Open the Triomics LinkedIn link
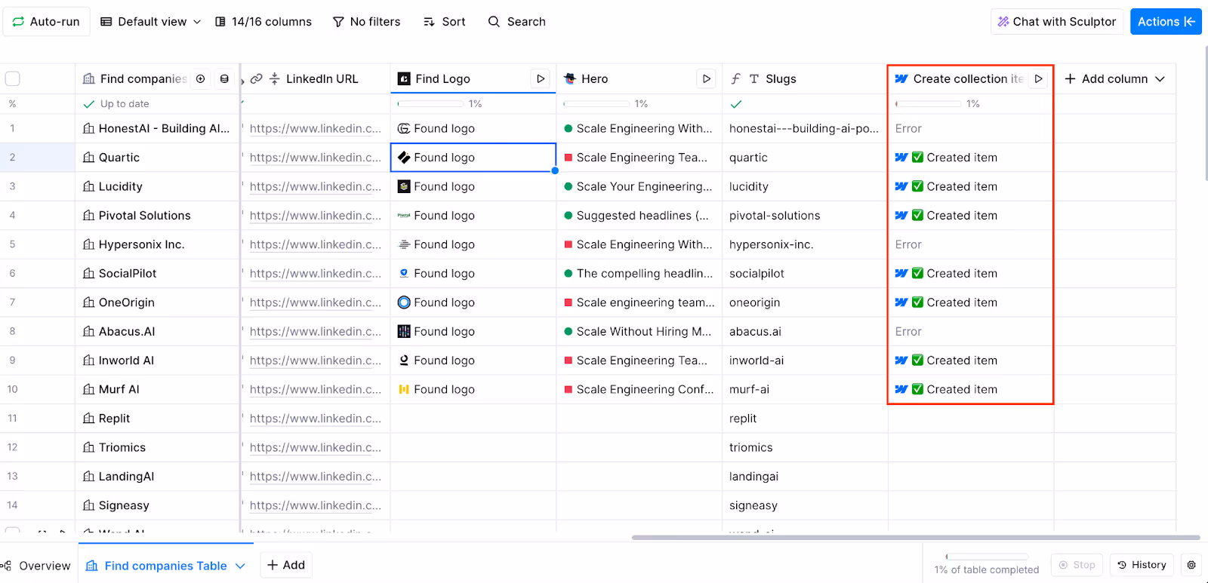Image resolution: width=1208 pixels, height=583 pixels. click(x=316, y=447)
